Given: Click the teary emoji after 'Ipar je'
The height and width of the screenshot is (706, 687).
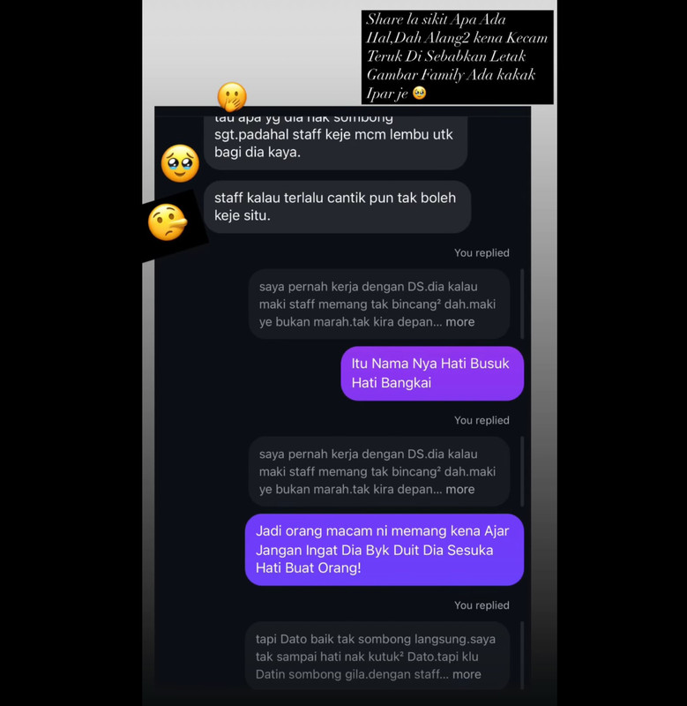Looking at the screenshot, I should click(x=419, y=93).
